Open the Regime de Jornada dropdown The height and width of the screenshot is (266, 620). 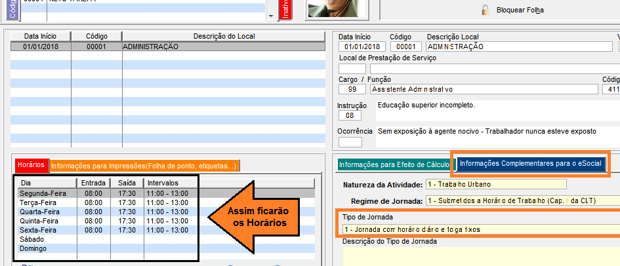point(523,201)
